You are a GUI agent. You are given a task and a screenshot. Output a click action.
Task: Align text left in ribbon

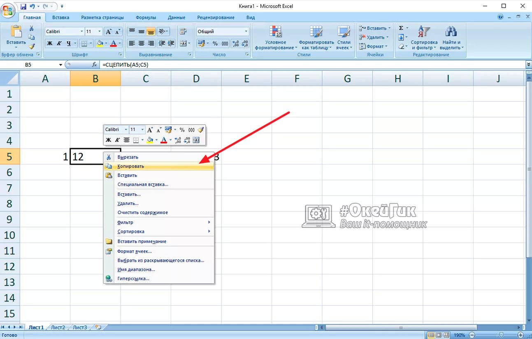(132, 43)
